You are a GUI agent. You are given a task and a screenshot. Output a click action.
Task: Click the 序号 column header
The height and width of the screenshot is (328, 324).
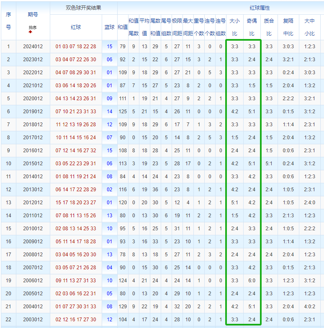pos(8,21)
